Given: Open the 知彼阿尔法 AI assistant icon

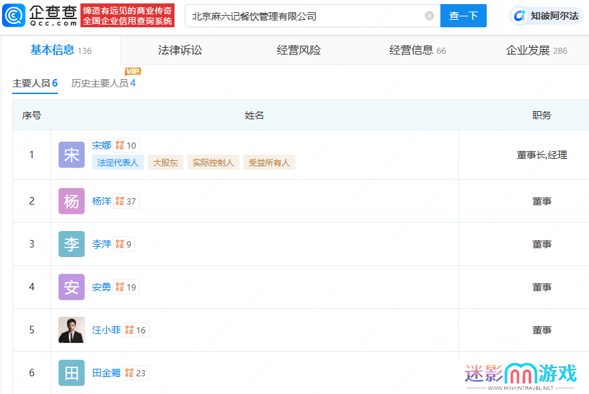Looking at the screenshot, I should tap(519, 16).
